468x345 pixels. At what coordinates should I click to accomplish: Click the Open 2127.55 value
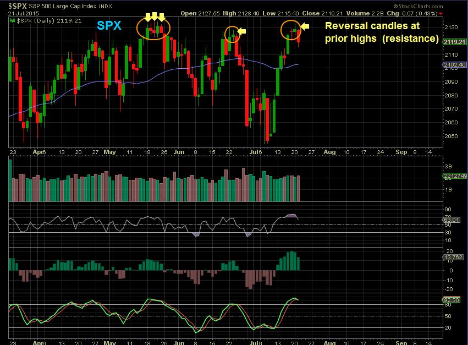(200, 13)
